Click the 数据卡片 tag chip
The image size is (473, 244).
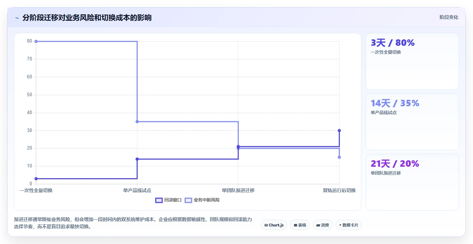point(348,225)
